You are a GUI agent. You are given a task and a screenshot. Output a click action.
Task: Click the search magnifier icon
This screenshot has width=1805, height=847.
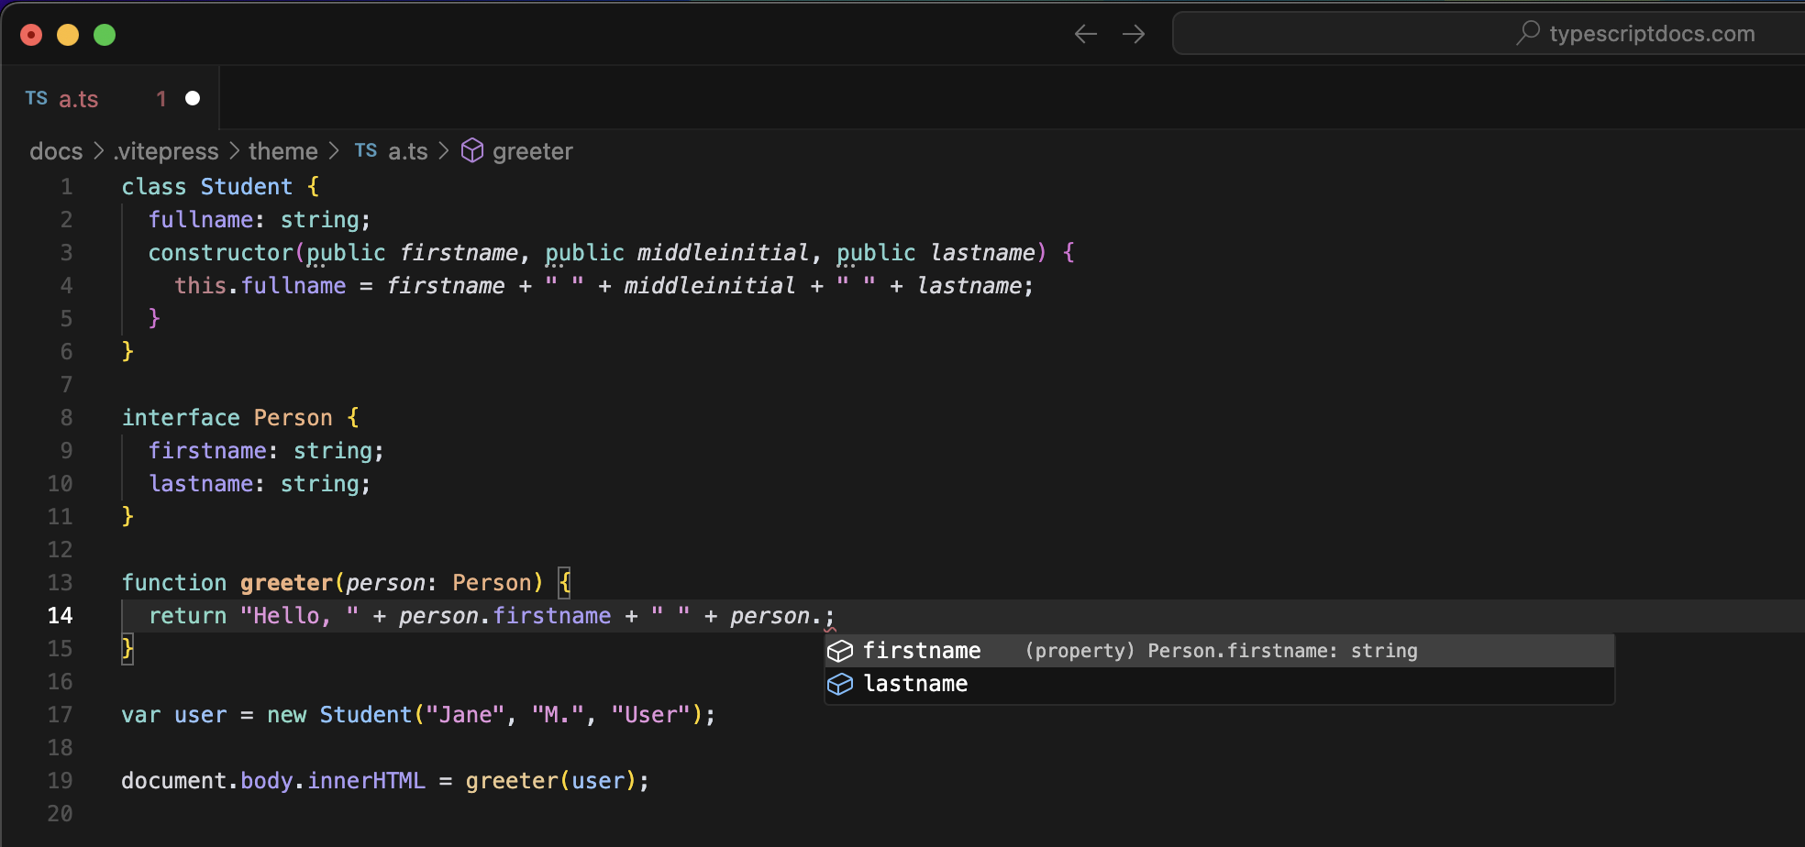click(1527, 34)
